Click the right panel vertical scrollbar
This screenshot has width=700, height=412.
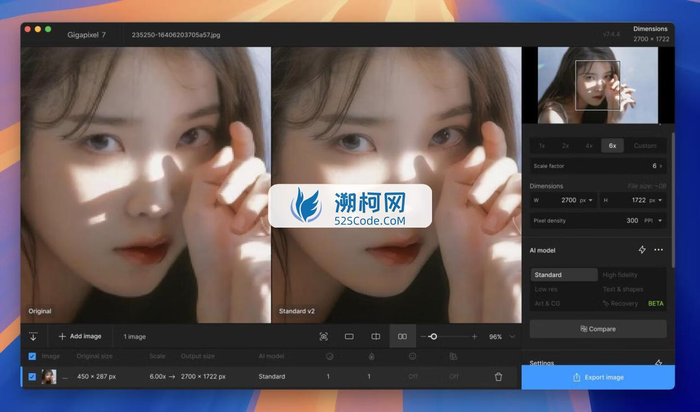click(x=673, y=200)
